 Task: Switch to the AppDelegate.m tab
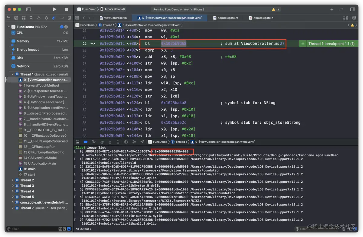pyautogui.click(x=225, y=18)
